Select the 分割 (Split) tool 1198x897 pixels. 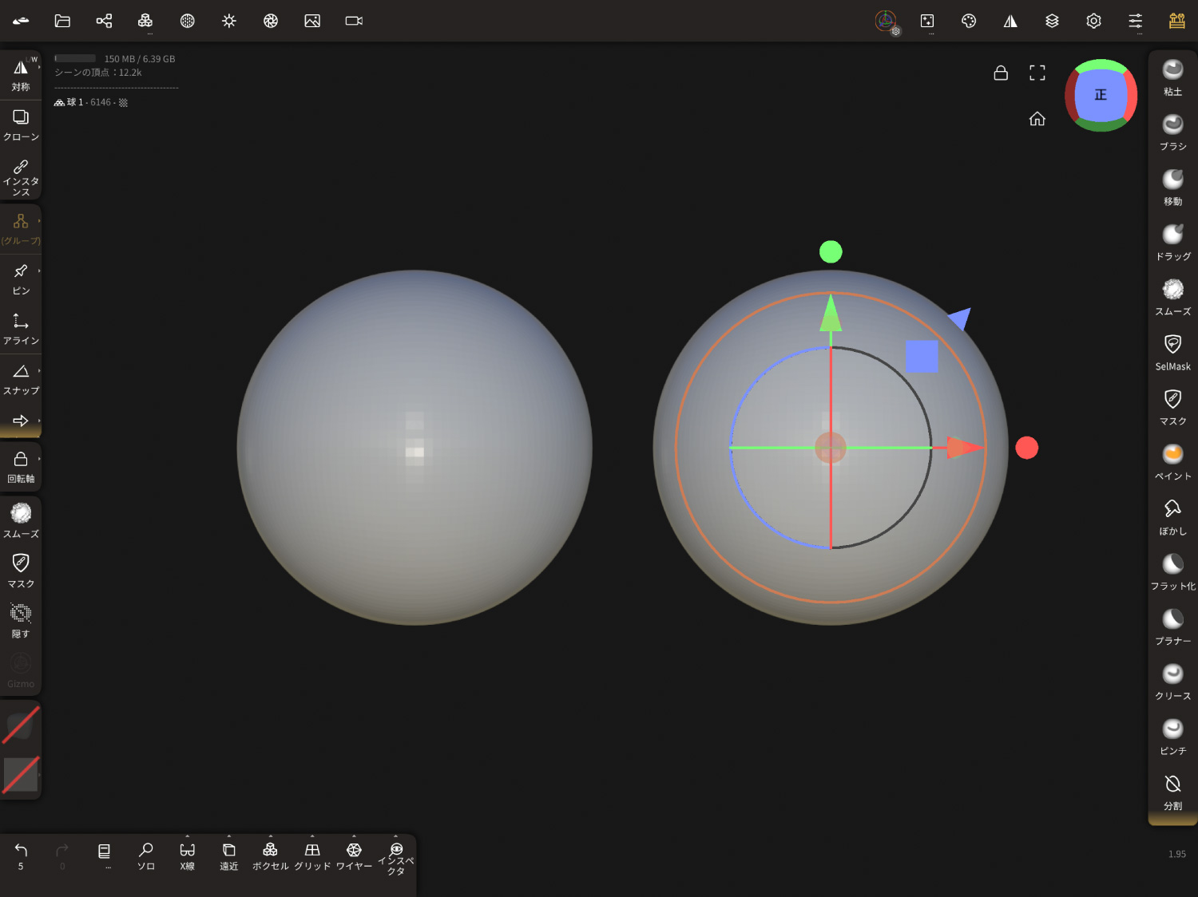coord(1172,792)
